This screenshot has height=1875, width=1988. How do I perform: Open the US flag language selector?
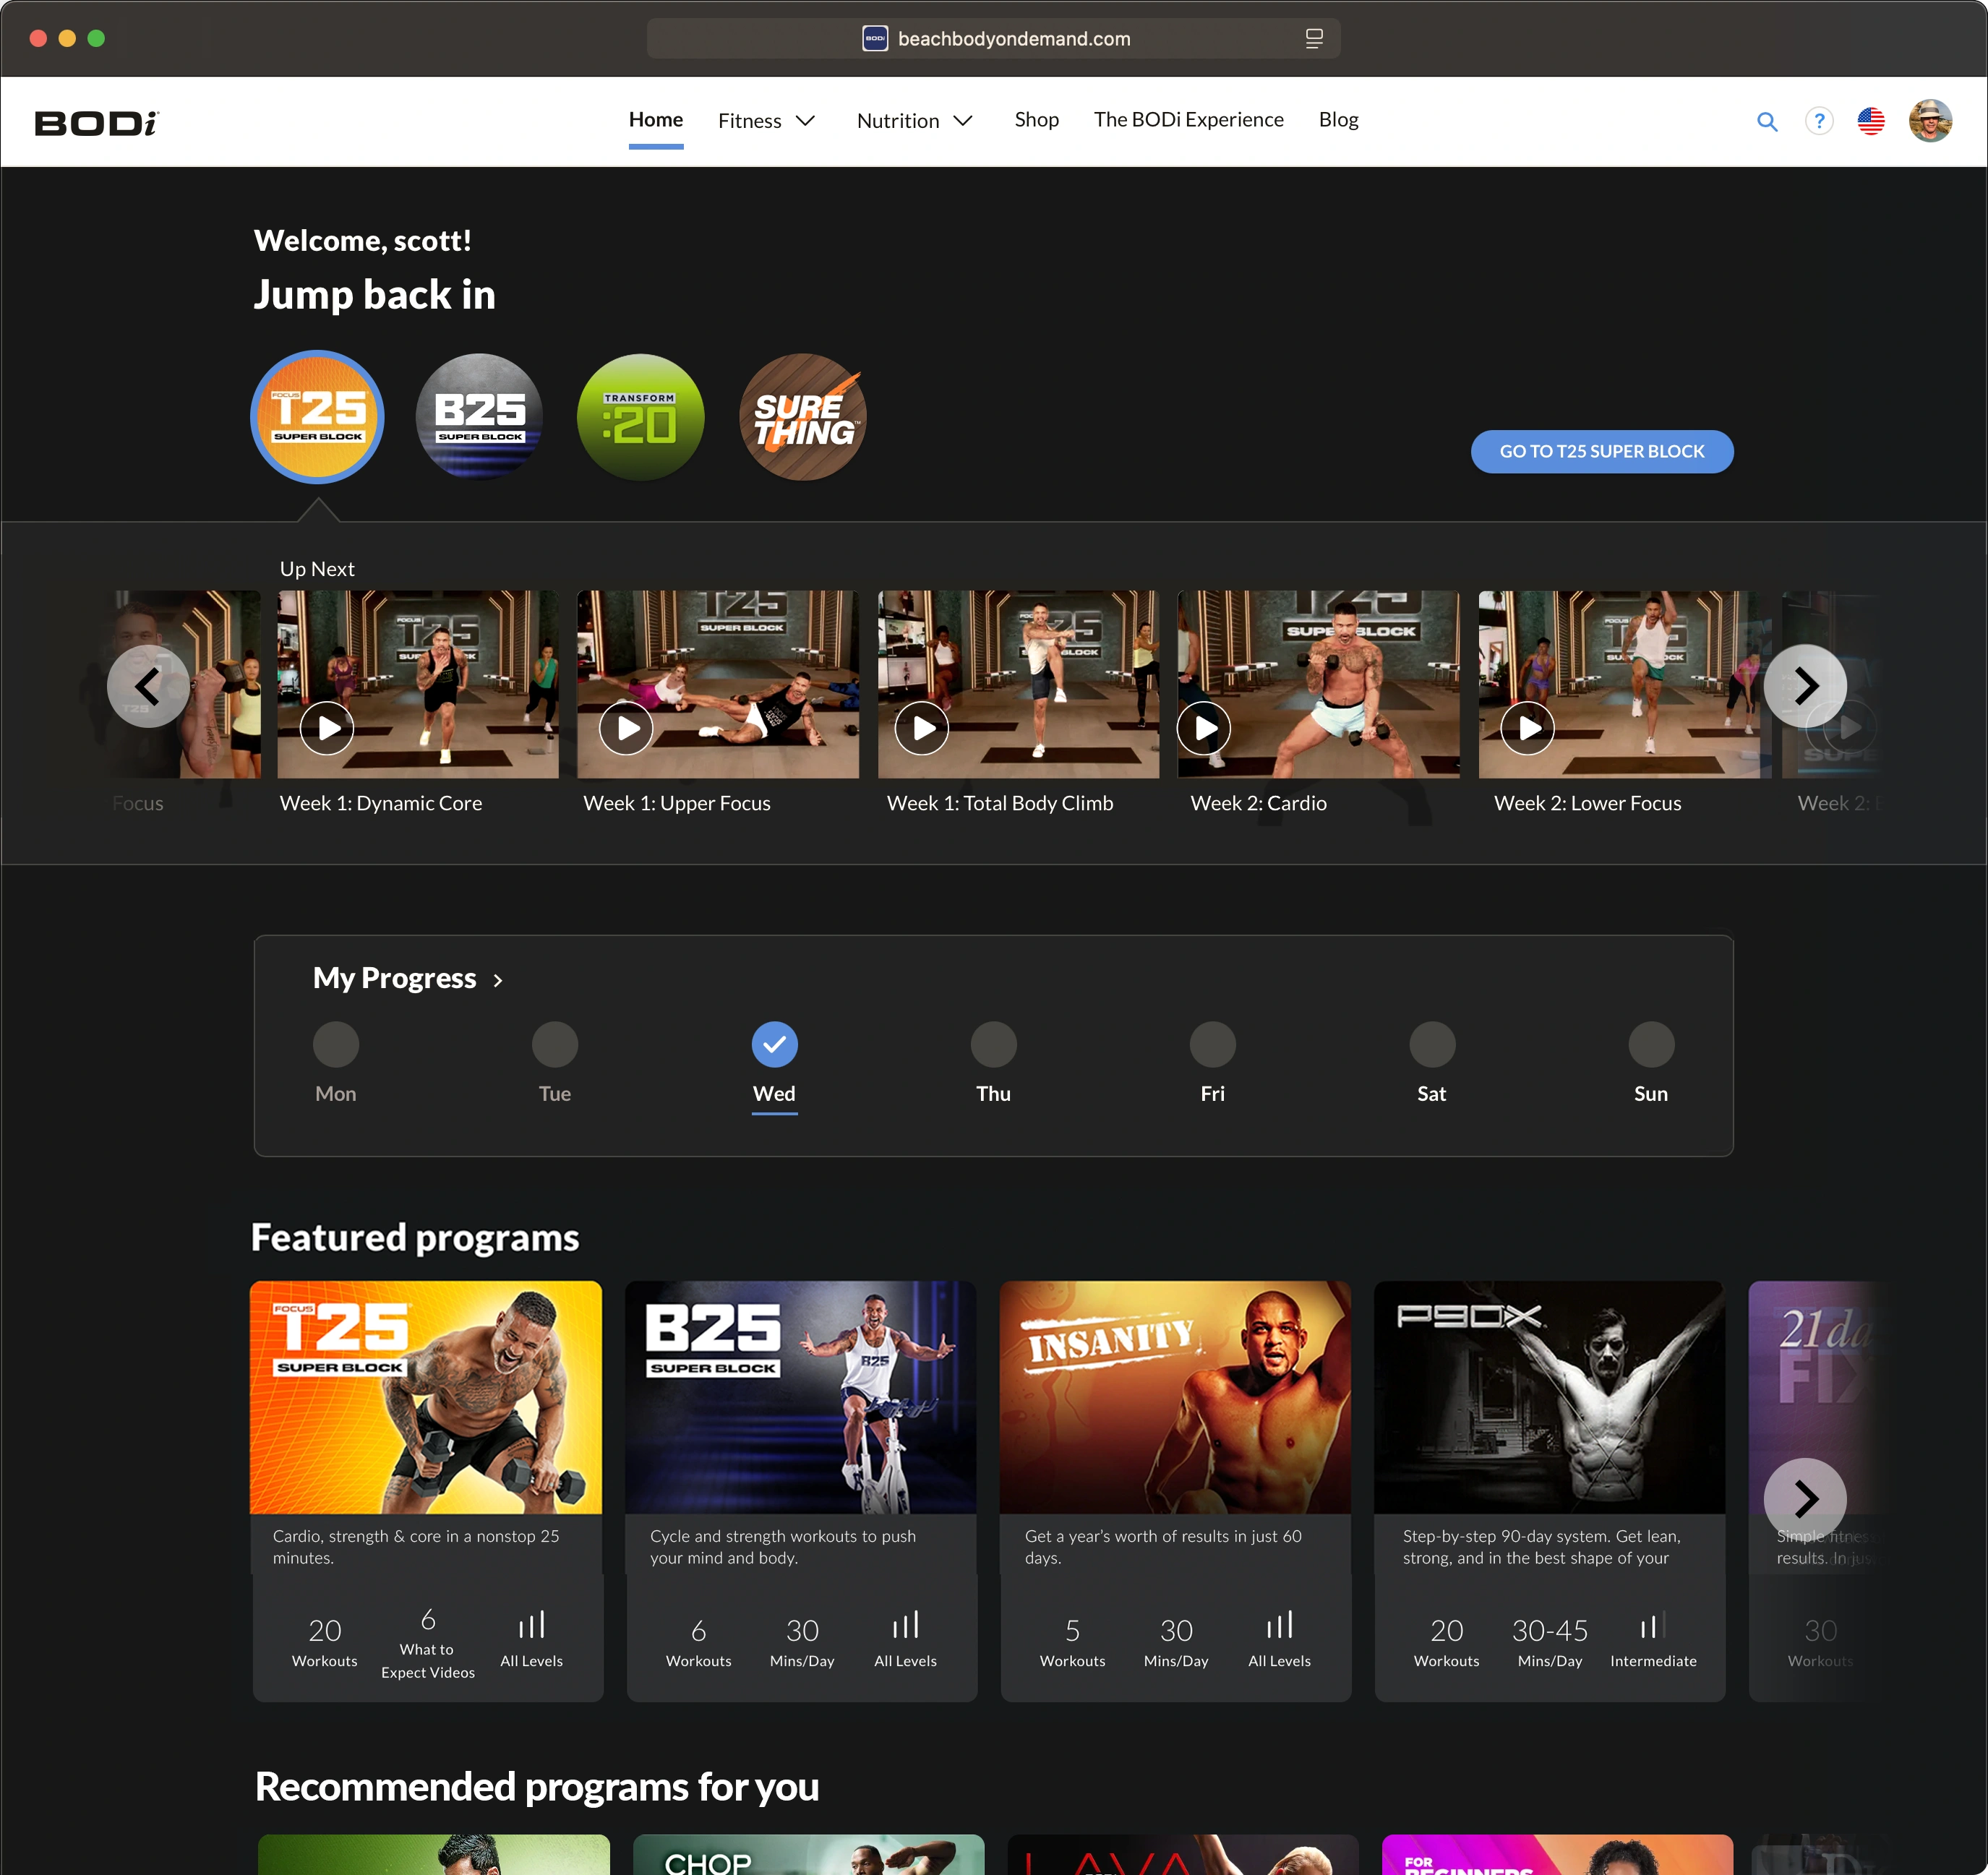[1871, 121]
